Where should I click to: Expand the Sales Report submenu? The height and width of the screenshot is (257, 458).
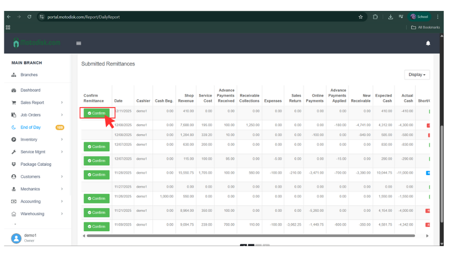pos(62,102)
